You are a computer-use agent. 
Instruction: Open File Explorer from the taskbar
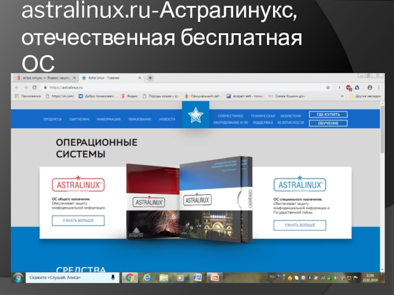(164, 278)
